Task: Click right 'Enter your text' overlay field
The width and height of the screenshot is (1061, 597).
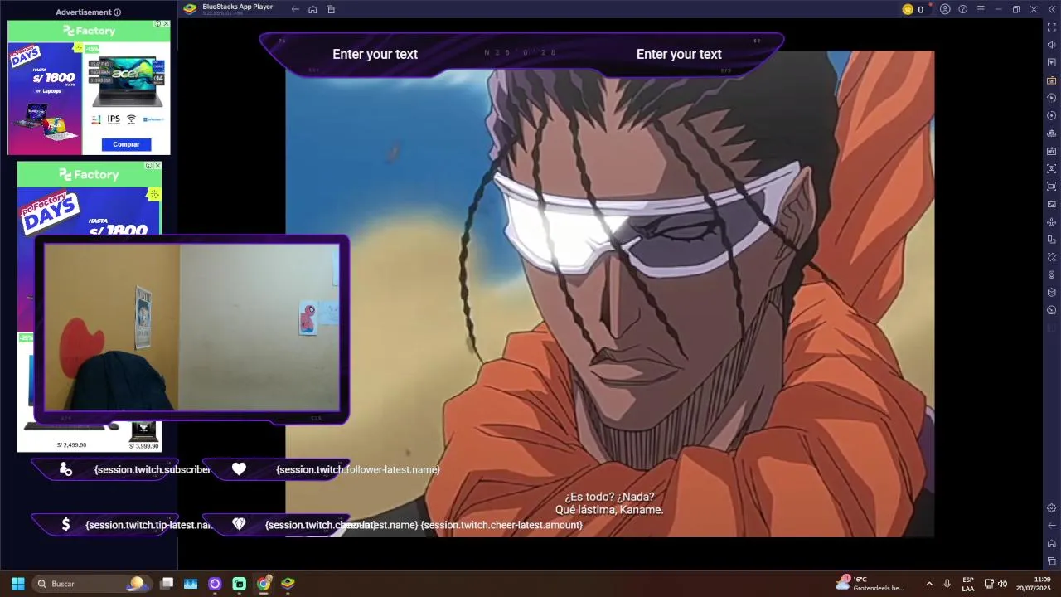Action: 679,54
